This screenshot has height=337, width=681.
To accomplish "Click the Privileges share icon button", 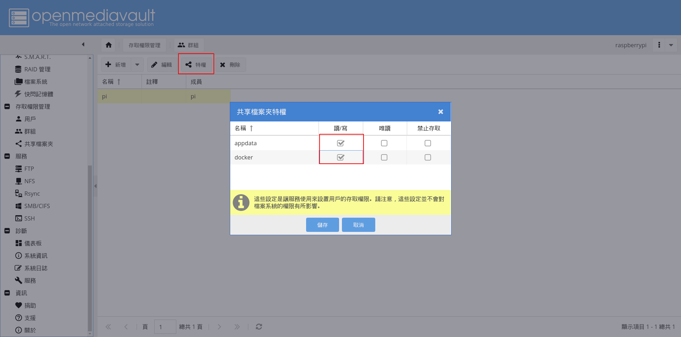I will tap(196, 65).
